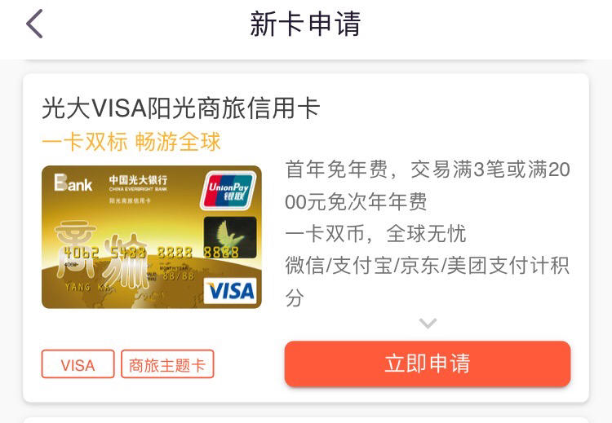612x423 pixels.
Task: Select the 商旅主题卡 tag
Action: pos(167,364)
